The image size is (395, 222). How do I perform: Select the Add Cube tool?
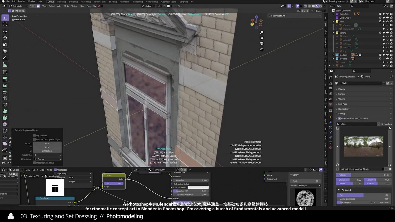point(5,72)
